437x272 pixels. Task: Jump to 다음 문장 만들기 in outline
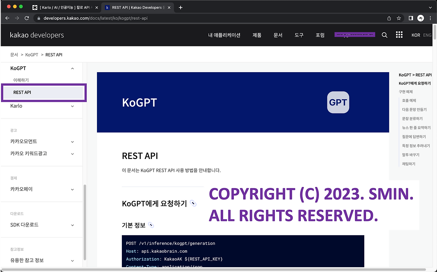414,110
